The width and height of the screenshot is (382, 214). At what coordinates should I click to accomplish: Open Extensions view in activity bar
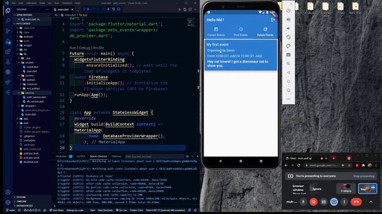[8, 52]
